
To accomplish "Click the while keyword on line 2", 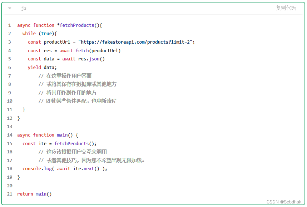I will [x=29, y=33].
